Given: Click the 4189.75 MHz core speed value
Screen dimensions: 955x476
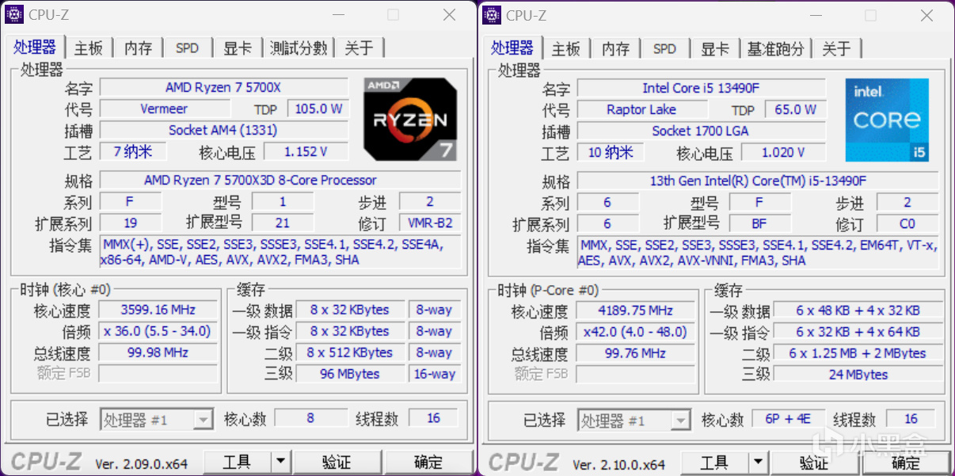Looking at the screenshot, I should coord(636,310).
